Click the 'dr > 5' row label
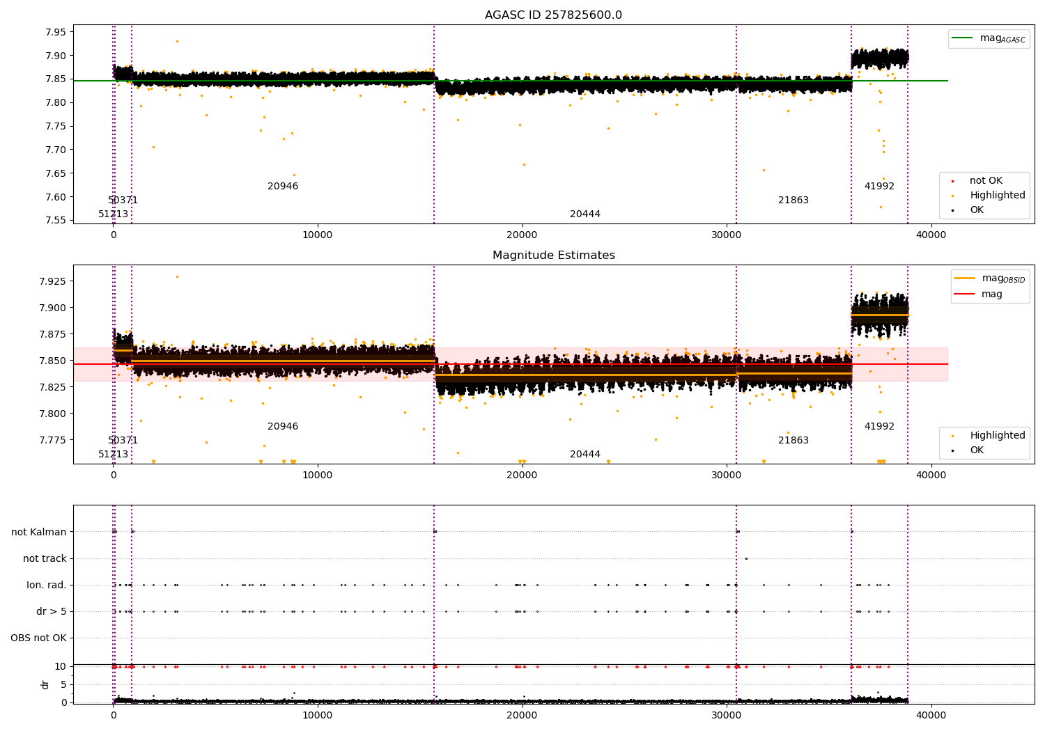This screenshot has height=731, width=1045. point(52,611)
